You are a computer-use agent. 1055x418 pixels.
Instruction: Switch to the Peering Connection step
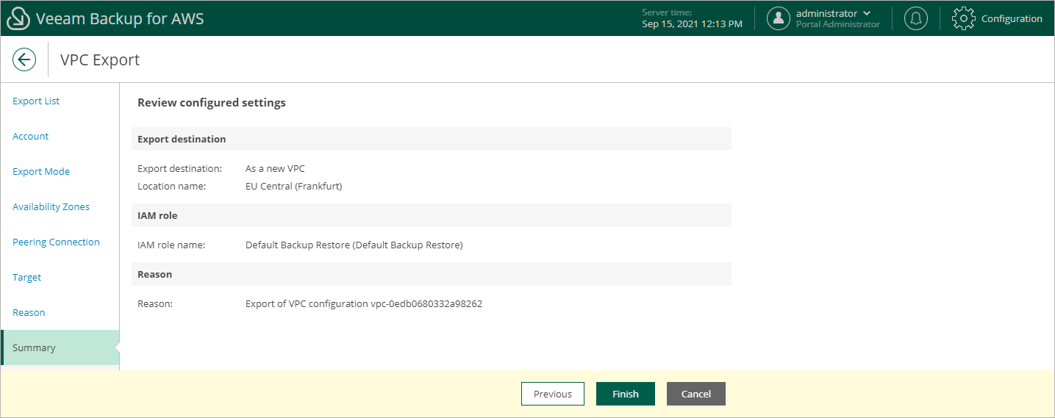click(56, 242)
